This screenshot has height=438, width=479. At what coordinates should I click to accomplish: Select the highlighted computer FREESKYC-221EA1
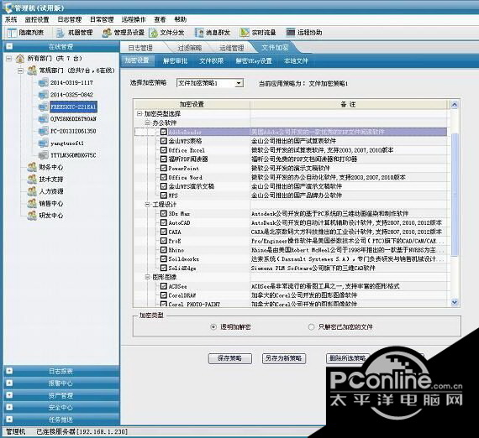coord(73,107)
